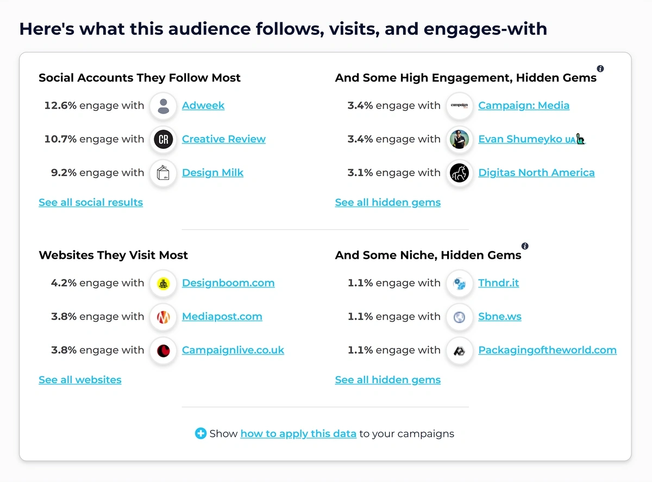Image resolution: width=652 pixels, height=482 pixels.
Task: Open the Thndr.it link
Action: coord(499,283)
